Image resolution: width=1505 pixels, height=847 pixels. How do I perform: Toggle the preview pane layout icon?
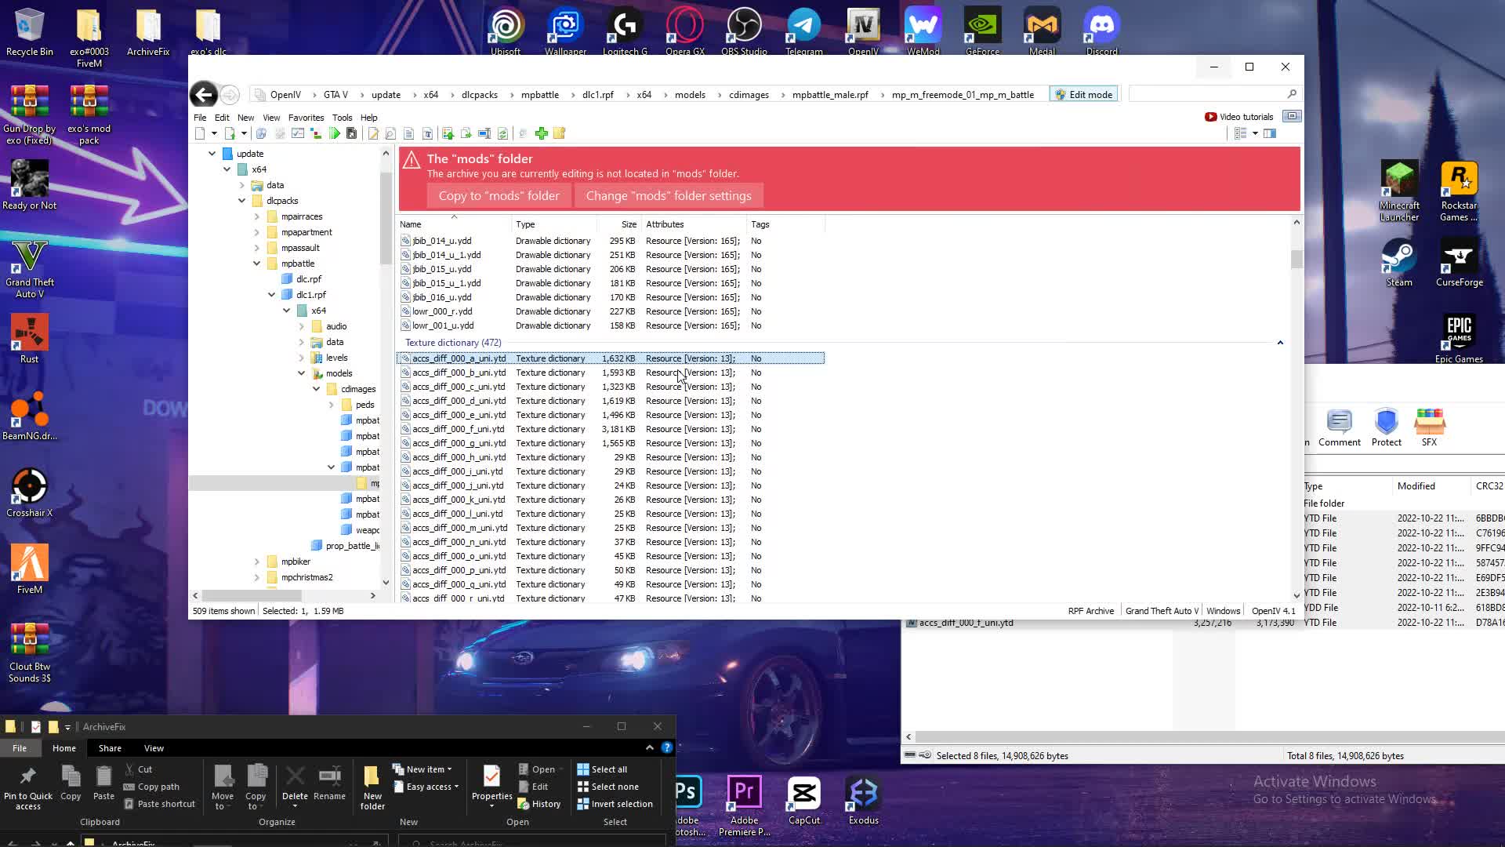[1270, 133]
